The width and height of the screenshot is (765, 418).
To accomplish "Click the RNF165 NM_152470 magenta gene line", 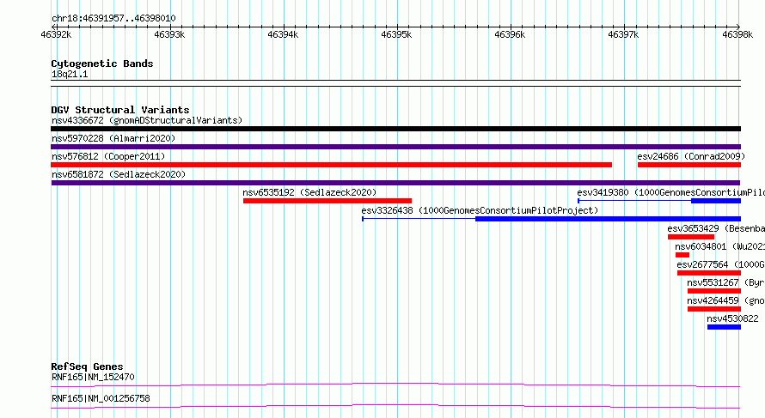I will [395, 385].
